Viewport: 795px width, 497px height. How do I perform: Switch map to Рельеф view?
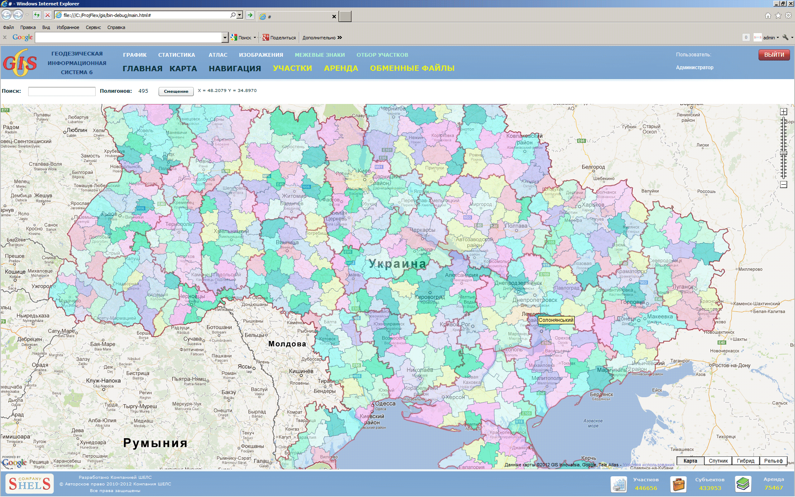(x=773, y=461)
